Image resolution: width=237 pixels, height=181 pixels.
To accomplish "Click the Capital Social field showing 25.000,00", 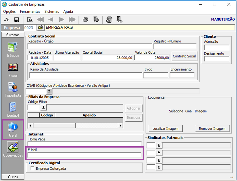I will pyautogui.click(x=107, y=58).
